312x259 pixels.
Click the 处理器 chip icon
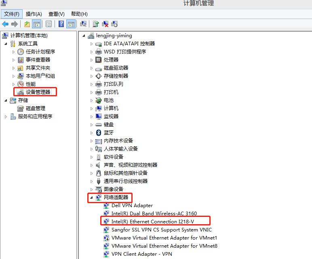pos(99,60)
